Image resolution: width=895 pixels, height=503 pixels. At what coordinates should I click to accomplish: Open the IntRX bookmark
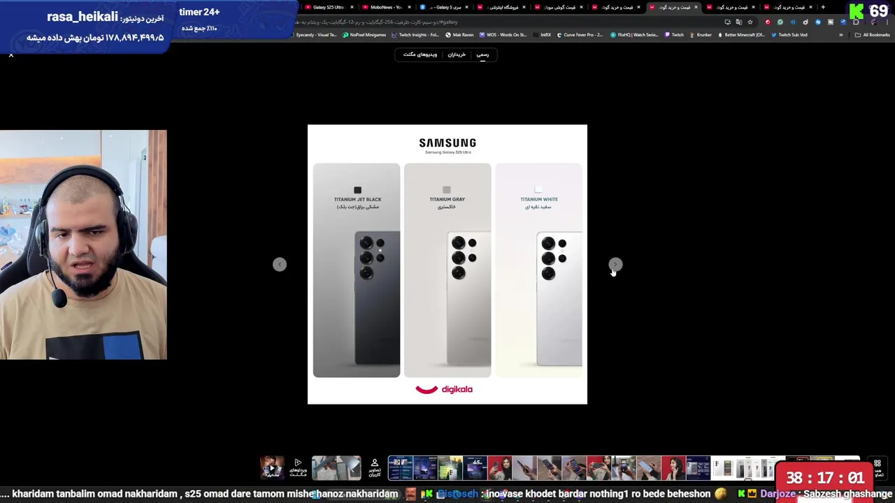pos(542,35)
